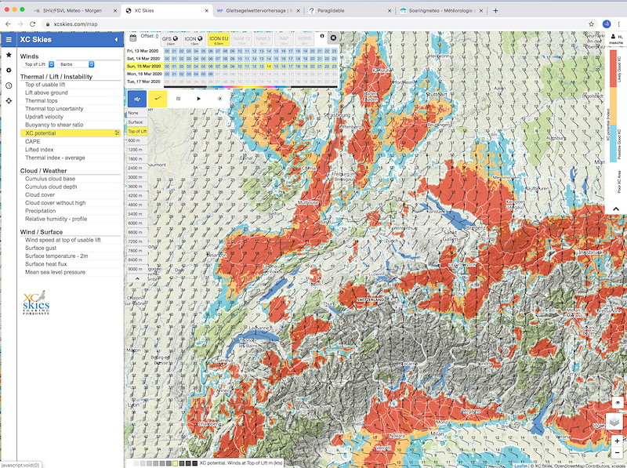Select the 3000 m wind altitude

click(137, 177)
